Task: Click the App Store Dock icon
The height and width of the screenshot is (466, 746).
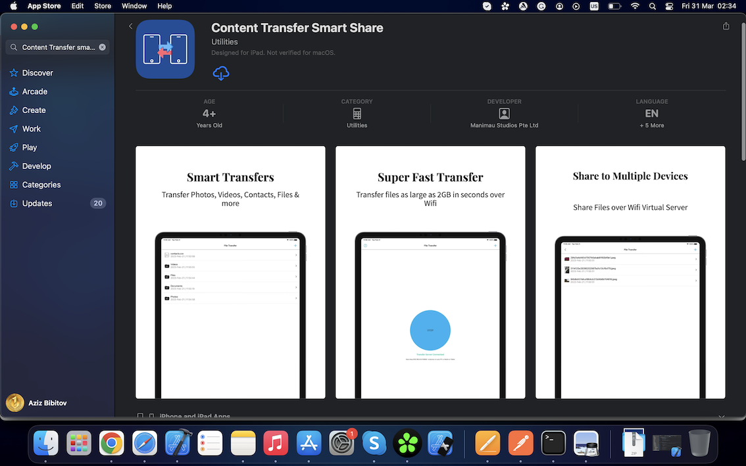Action: click(x=309, y=443)
